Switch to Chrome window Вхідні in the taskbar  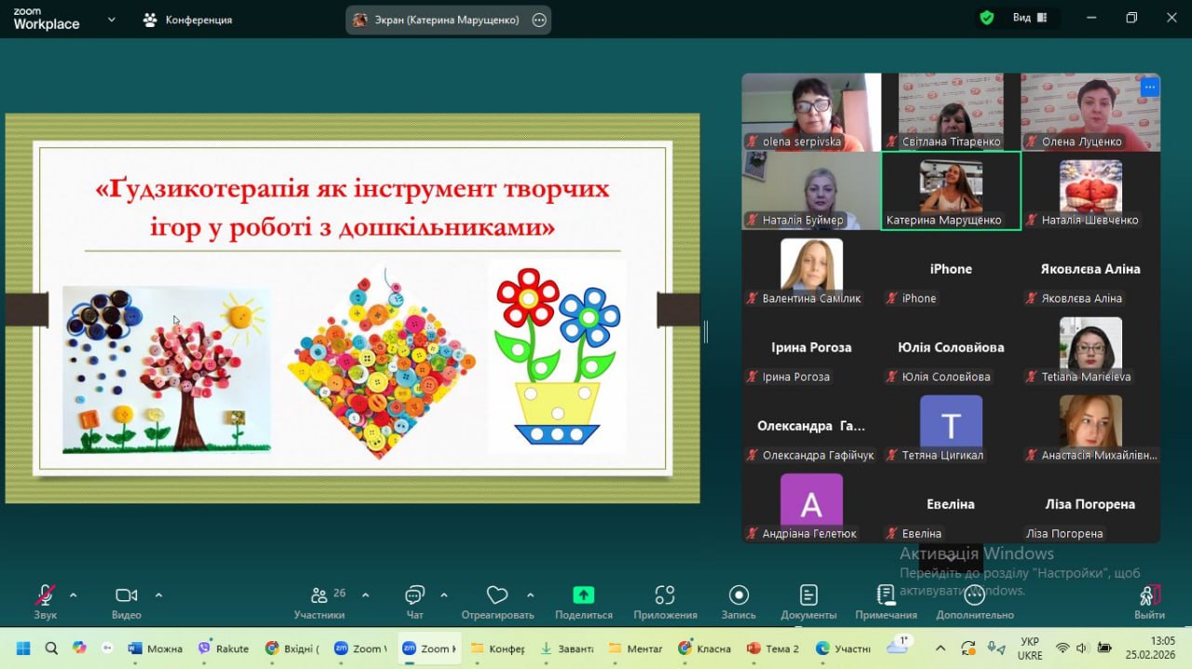click(292, 649)
